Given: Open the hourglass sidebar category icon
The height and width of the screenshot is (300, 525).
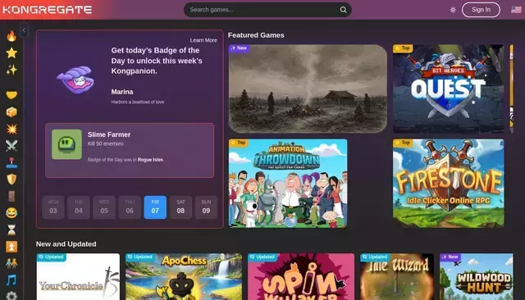Looking at the screenshot, I should tap(11, 230).
